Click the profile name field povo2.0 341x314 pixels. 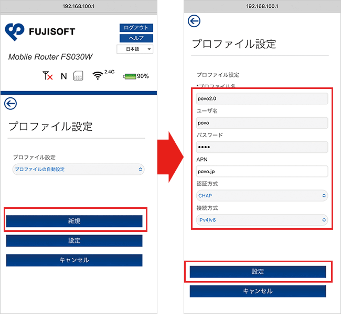(262, 98)
